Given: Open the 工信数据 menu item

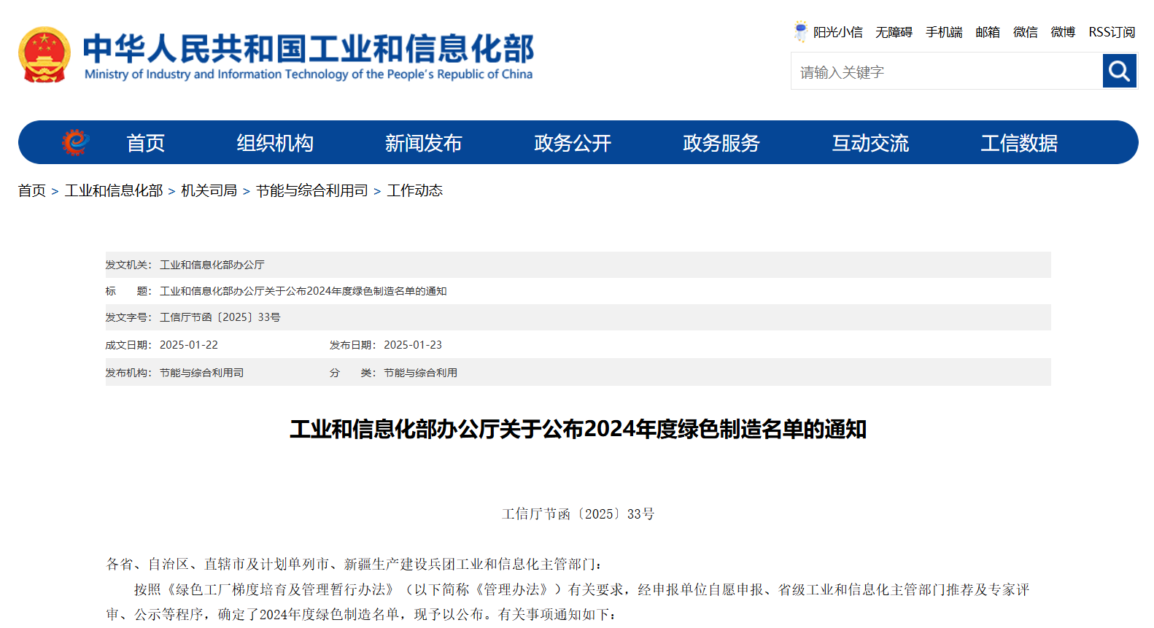Looking at the screenshot, I should point(1018,143).
